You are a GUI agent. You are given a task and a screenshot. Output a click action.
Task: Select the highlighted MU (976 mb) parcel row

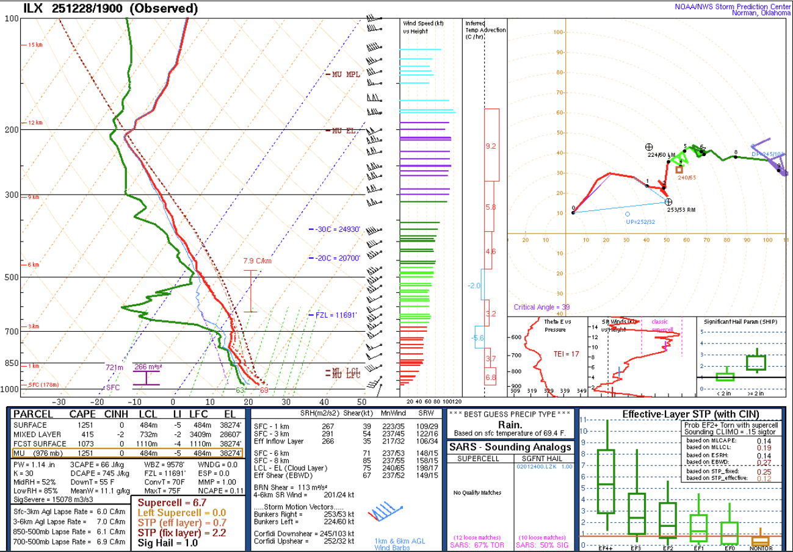128,453
